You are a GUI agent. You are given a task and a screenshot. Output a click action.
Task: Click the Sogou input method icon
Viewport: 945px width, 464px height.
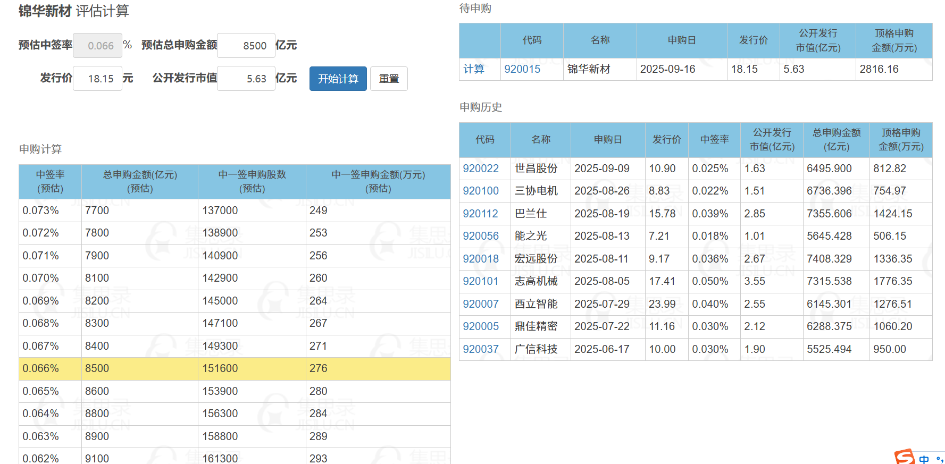pos(905,457)
